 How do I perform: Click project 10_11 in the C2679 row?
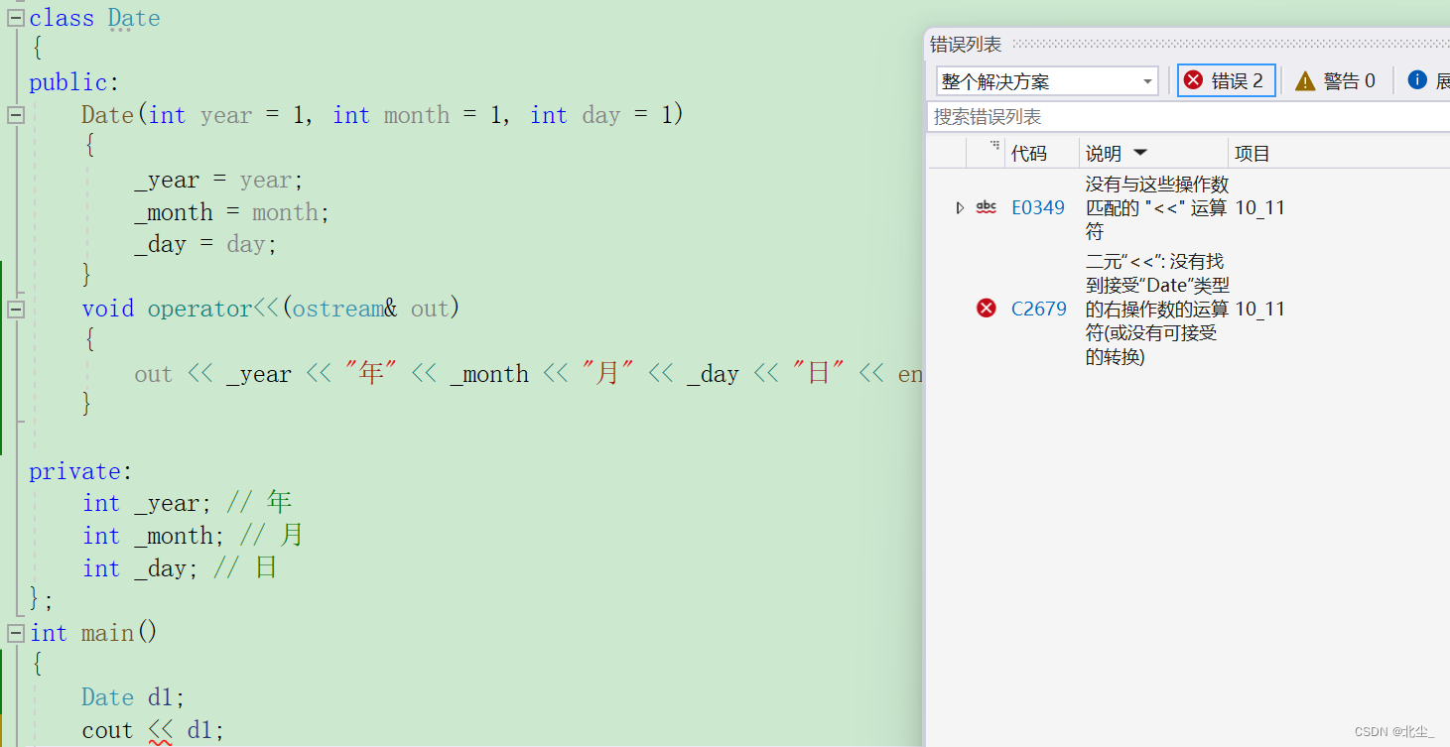(1259, 309)
